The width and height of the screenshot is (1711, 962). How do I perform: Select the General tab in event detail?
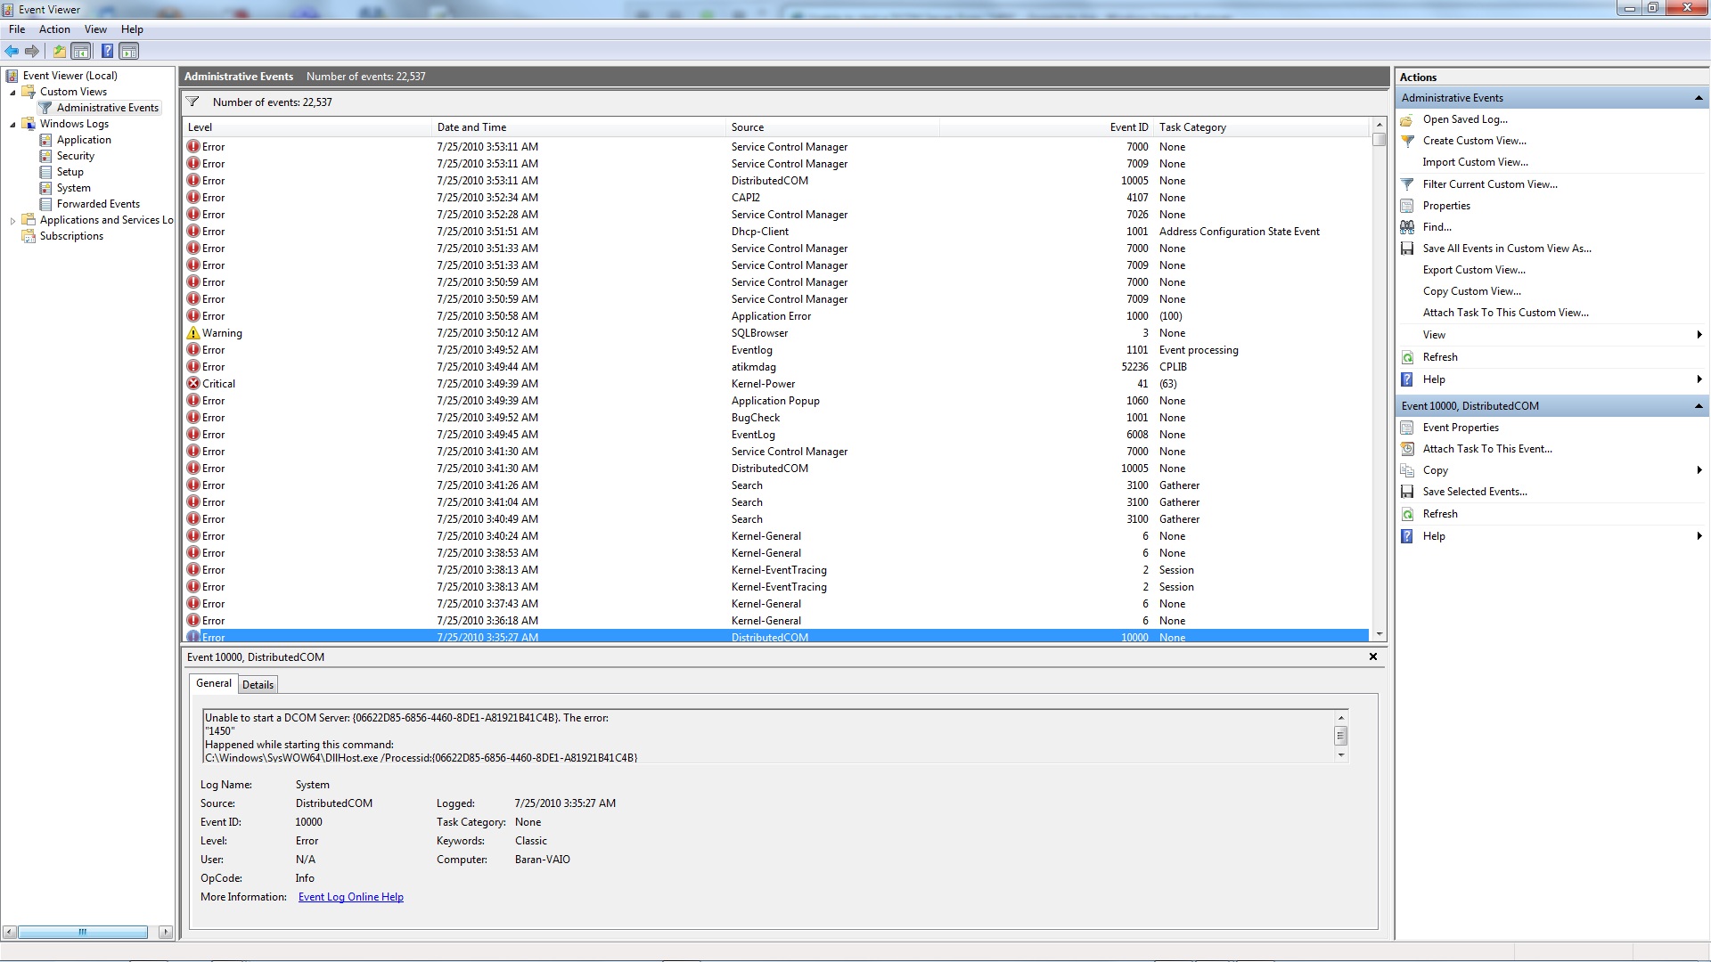pos(213,683)
